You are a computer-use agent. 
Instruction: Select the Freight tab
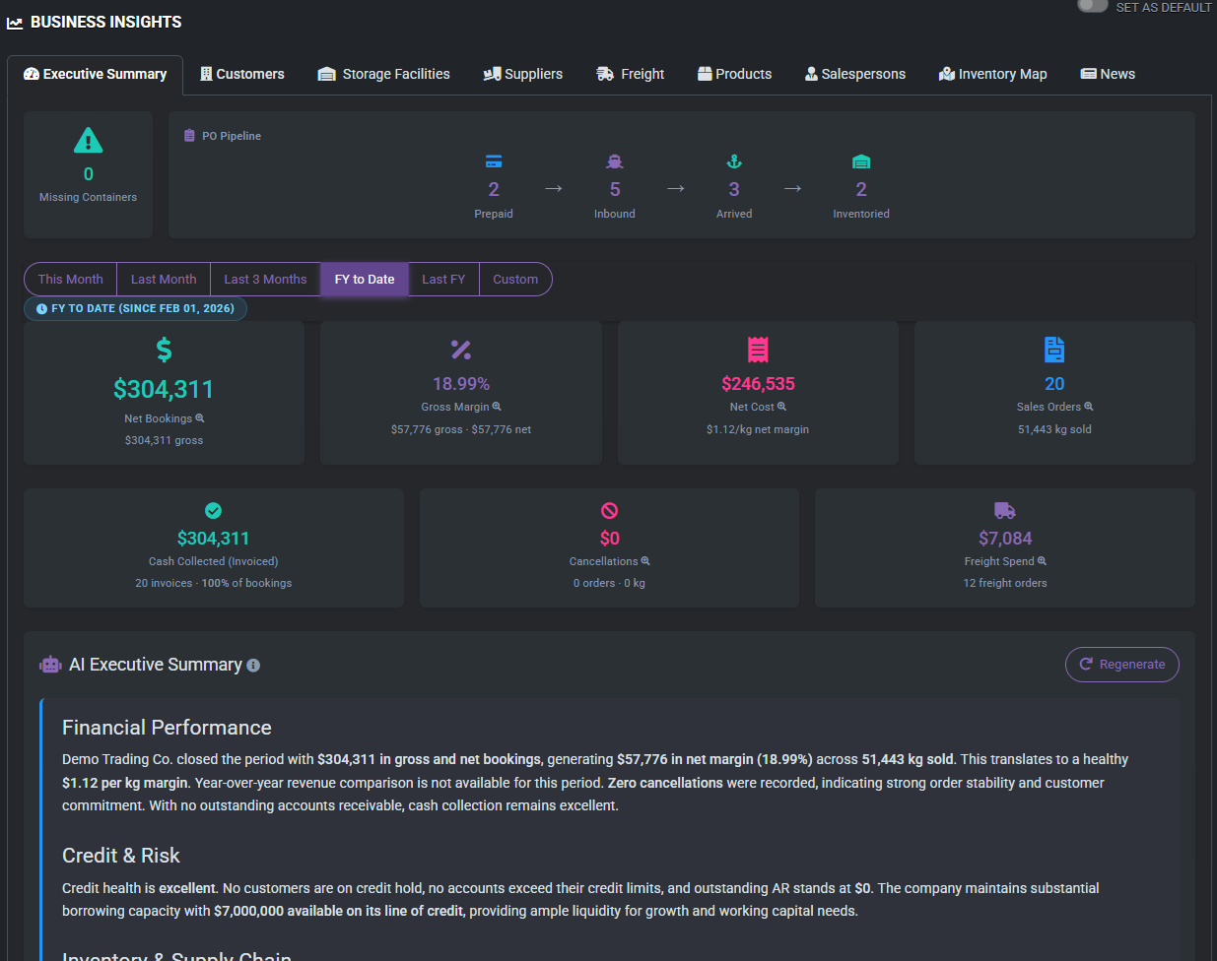click(631, 75)
